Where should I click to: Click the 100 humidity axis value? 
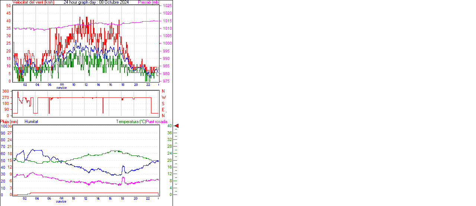point(4,126)
